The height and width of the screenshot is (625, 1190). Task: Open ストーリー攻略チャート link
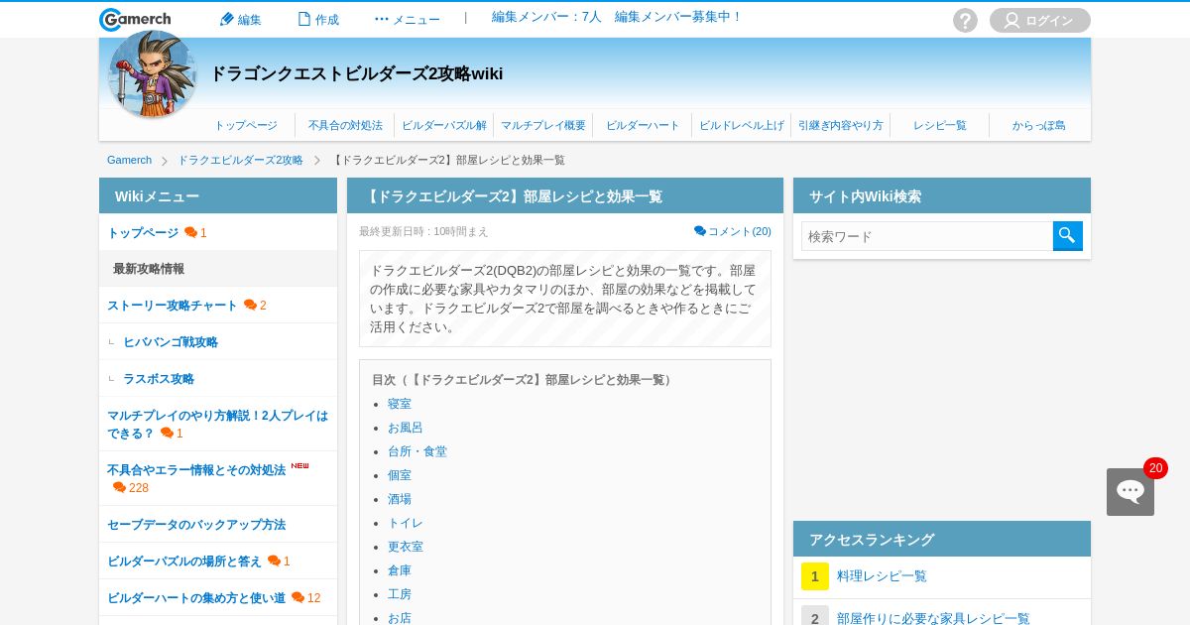[x=173, y=306]
